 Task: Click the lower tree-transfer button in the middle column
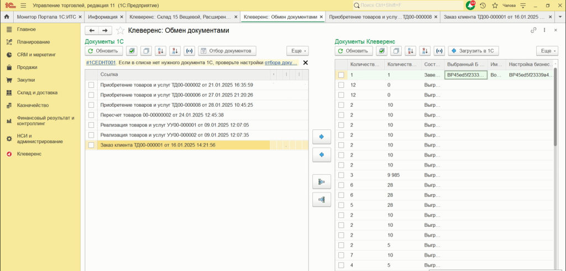tap(322, 200)
